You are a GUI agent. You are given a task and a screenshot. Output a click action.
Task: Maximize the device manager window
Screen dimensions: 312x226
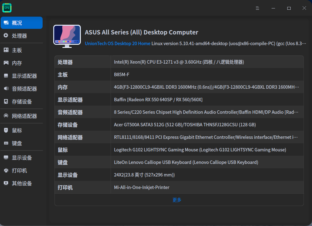(x=289, y=8)
